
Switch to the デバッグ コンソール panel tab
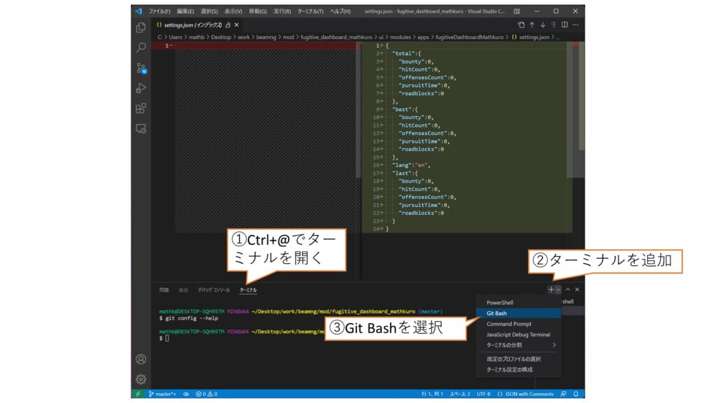tap(214, 290)
